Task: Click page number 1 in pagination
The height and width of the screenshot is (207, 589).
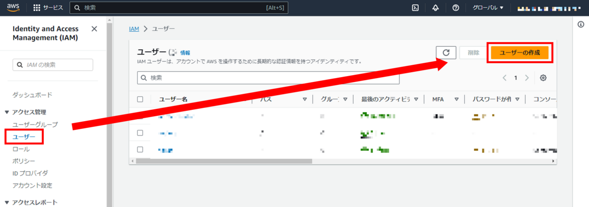Action: [x=515, y=78]
